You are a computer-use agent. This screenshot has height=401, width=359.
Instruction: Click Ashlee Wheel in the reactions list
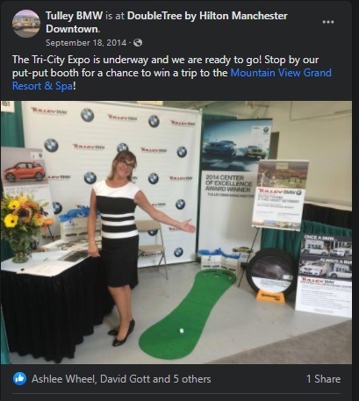63,379
